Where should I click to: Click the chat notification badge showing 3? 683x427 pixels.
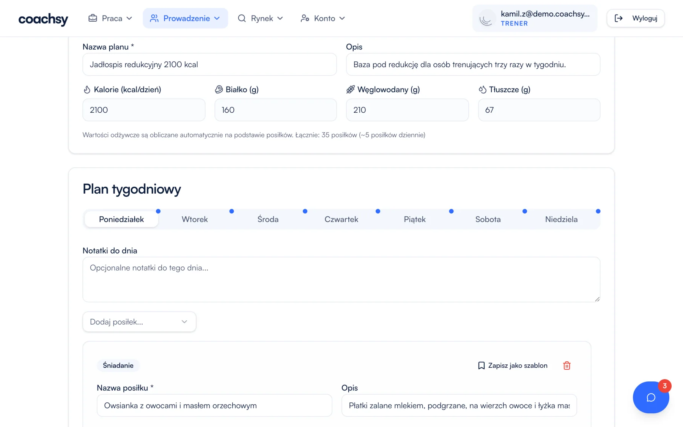click(x=665, y=386)
